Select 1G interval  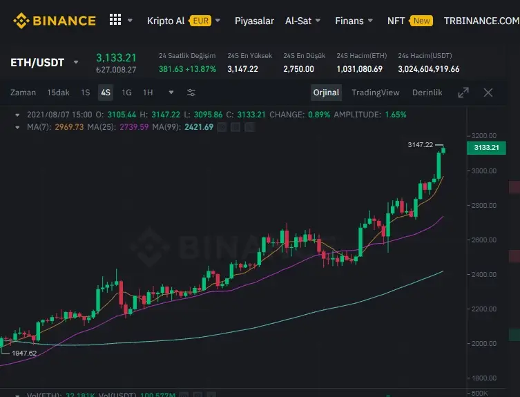tap(126, 93)
